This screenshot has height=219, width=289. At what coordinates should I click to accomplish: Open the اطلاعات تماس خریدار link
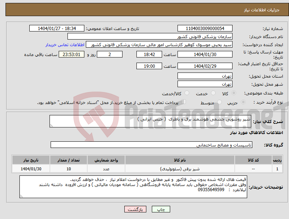pos(65,45)
